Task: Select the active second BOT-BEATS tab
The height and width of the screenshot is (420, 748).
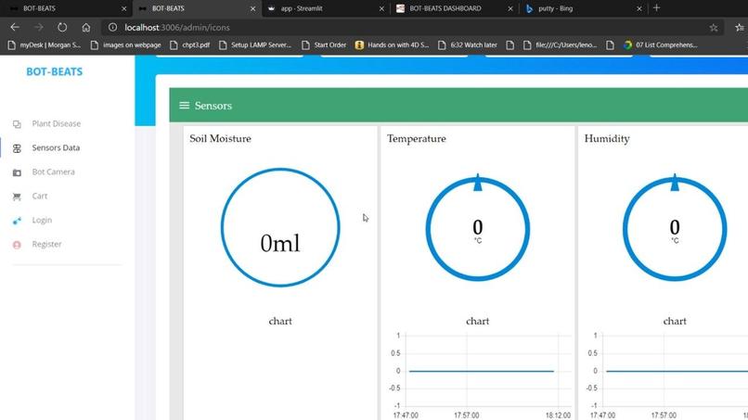Action: pos(197,8)
